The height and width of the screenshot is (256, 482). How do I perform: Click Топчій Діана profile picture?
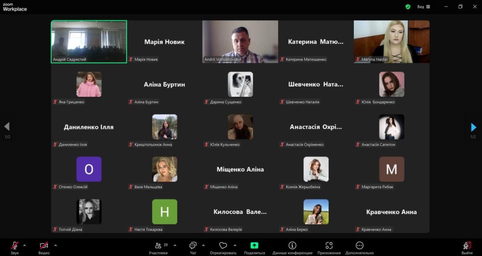pos(89,212)
